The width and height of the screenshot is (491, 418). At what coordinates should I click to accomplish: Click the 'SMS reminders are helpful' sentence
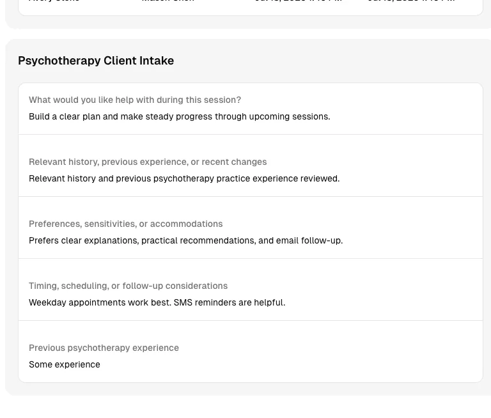tap(230, 302)
